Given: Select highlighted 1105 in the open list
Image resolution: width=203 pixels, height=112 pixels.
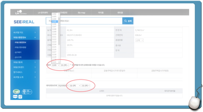Looking at the screenshot, I should [x=55, y=22].
